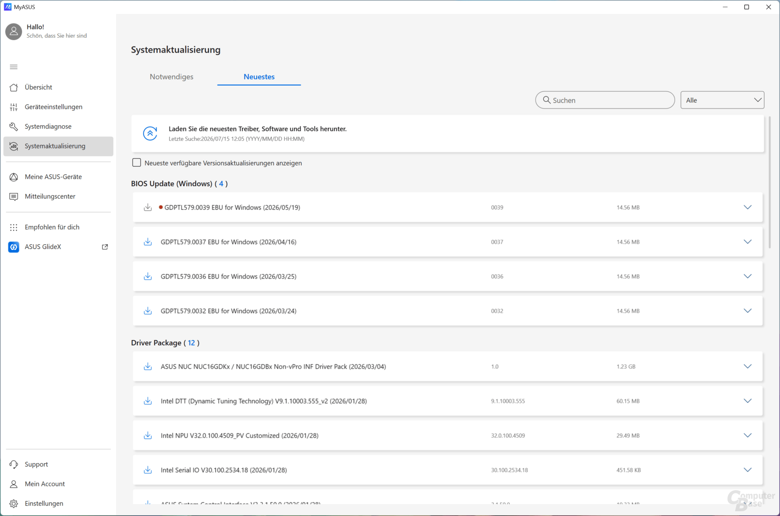
Task: Click the vertical scrollbar of the update list
Action: [x=769, y=183]
